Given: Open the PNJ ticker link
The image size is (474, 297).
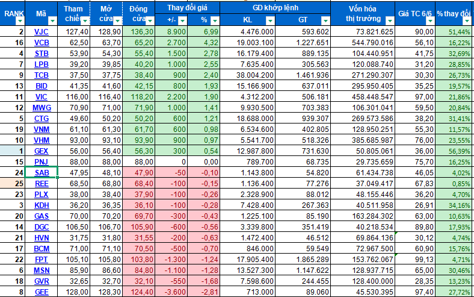Looking at the screenshot, I should [x=42, y=162].
